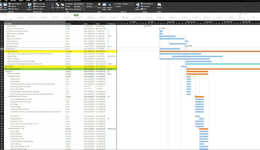This screenshot has width=260, height=150.
Task: Zoom to Entire Project
Action: click(x=104, y=6)
